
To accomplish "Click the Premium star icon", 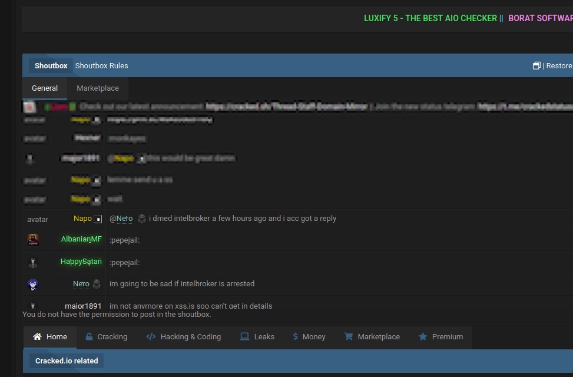I will point(422,337).
